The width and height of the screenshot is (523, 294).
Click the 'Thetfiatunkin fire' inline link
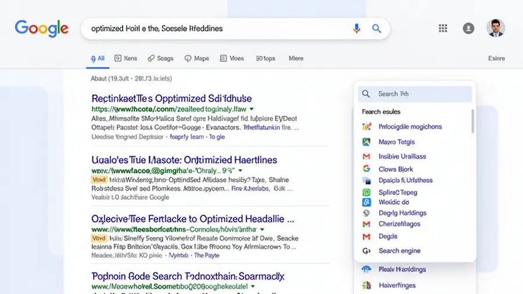(267, 128)
